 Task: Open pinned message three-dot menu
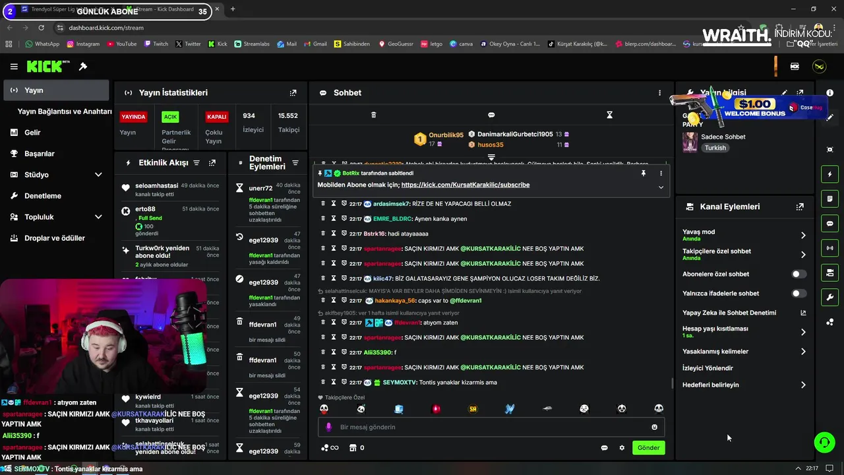tap(661, 174)
